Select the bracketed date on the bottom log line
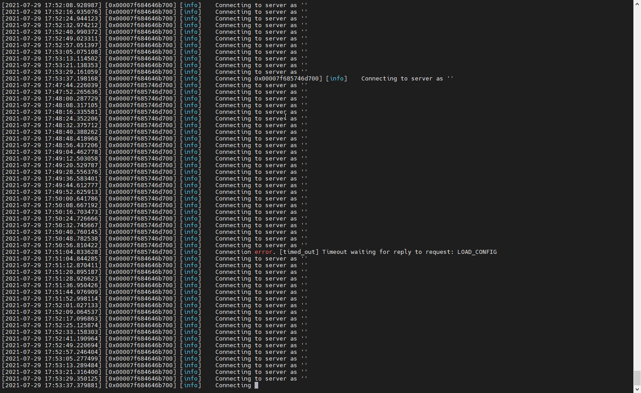Image resolution: width=641 pixels, height=393 pixels. coord(51,385)
